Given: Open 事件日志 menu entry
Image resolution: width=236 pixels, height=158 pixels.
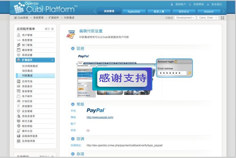Looking at the screenshot, I should [35, 131].
